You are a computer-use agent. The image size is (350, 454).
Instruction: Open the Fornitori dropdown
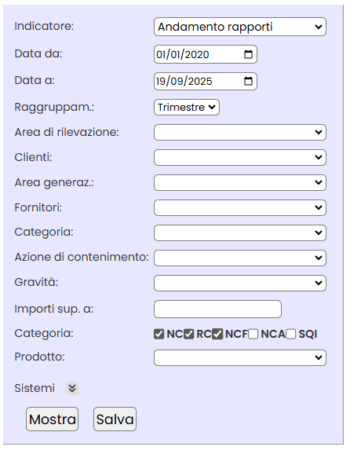click(240, 207)
